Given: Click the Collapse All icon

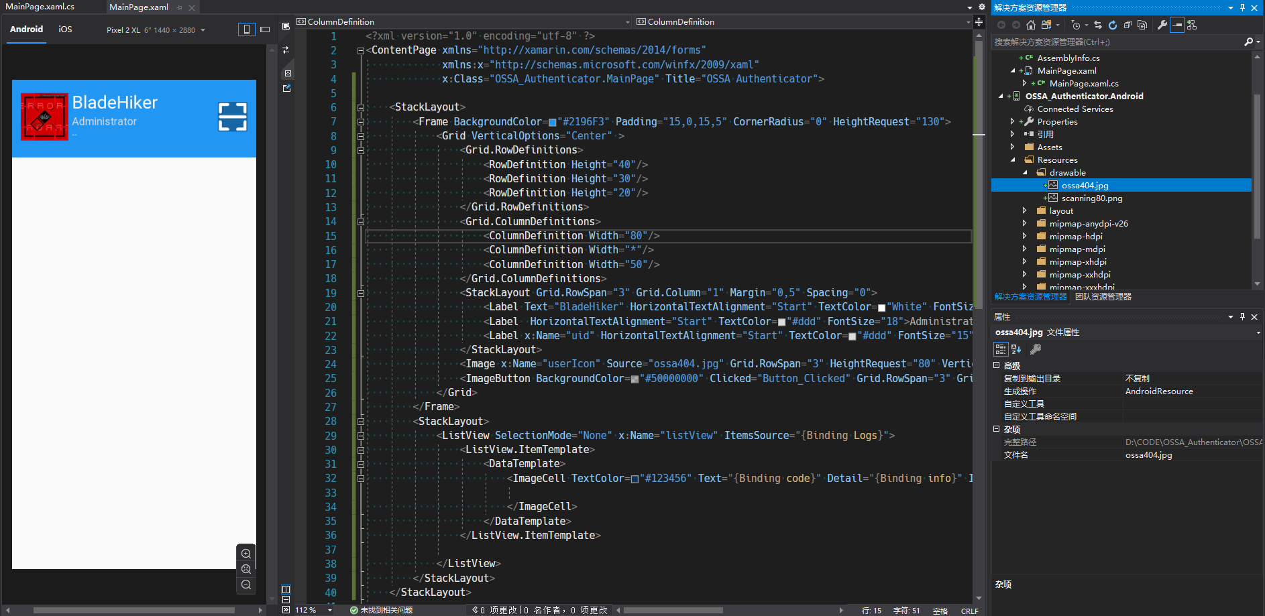Looking at the screenshot, I should coord(1127,25).
